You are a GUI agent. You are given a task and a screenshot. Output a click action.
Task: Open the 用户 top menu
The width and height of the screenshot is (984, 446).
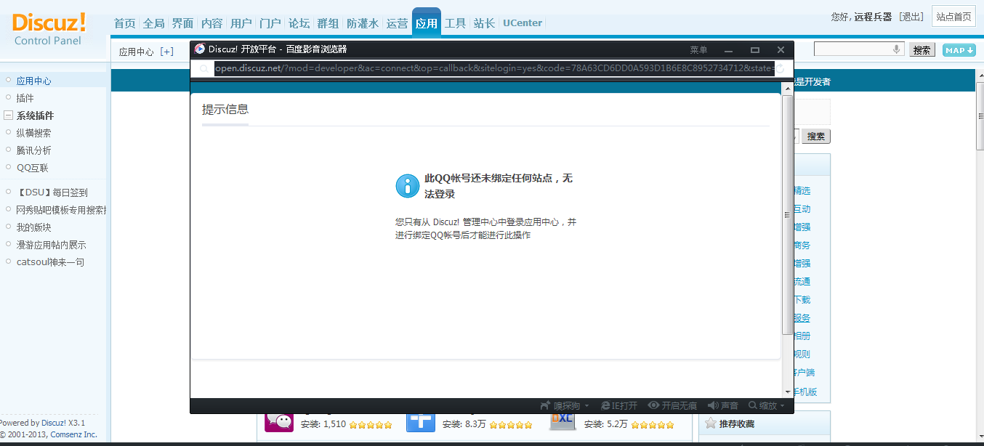[241, 23]
